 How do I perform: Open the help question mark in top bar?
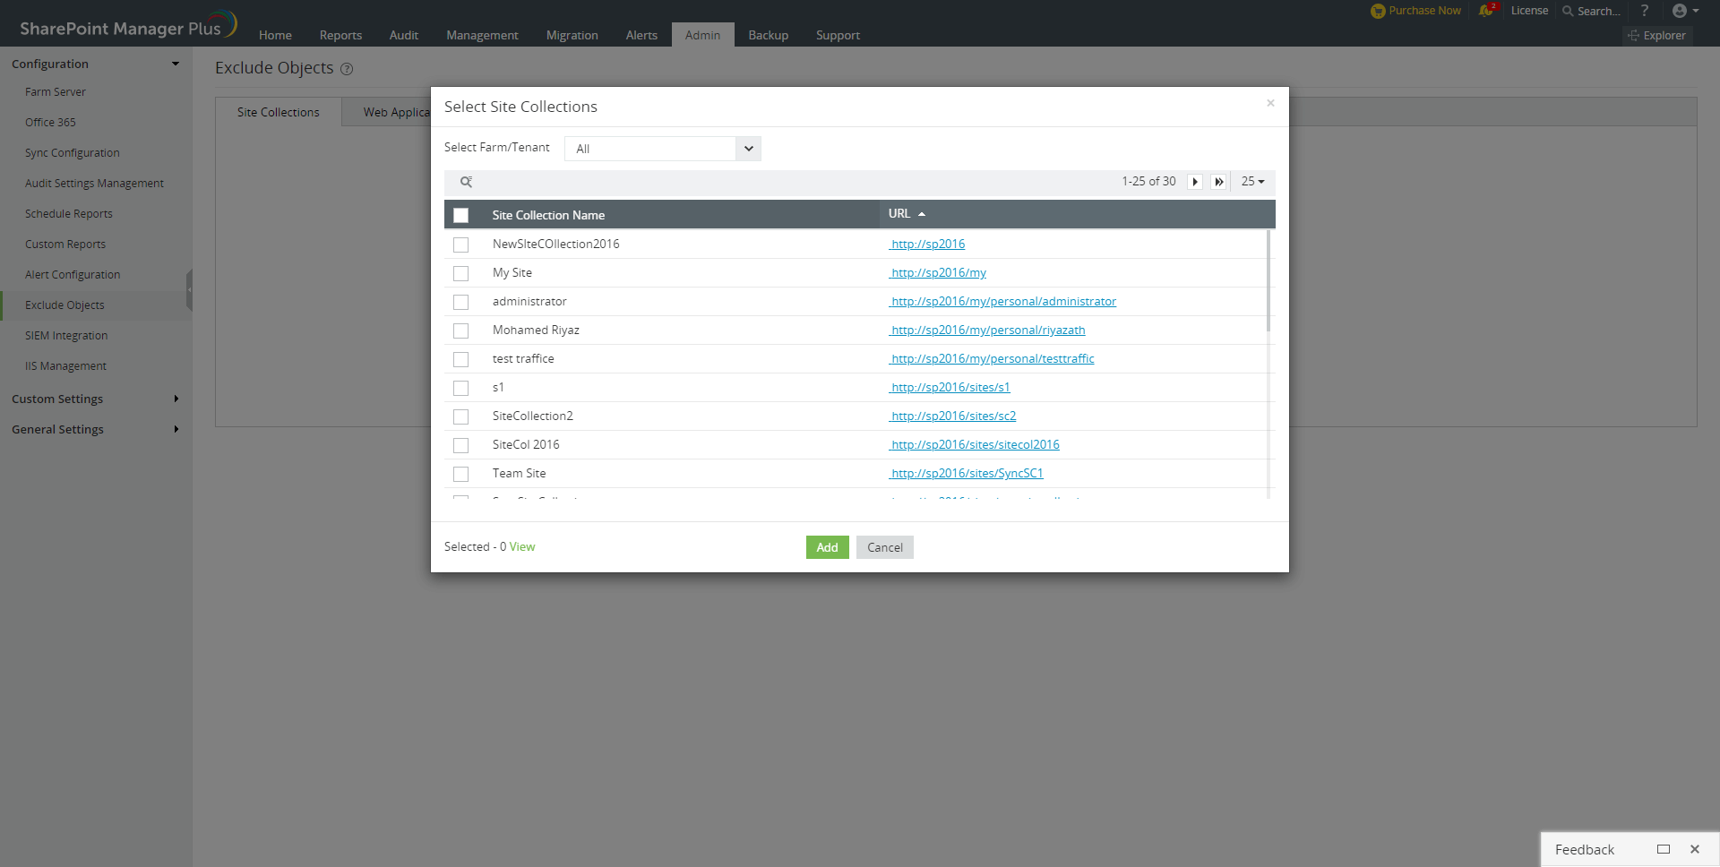click(x=1645, y=11)
